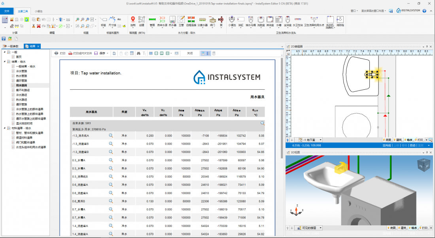Open the 文件 file menu tab
This screenshot has width=435, height=238.
point(7,11)
